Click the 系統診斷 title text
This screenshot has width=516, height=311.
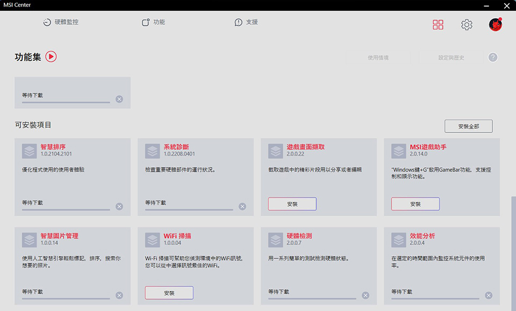176,147
